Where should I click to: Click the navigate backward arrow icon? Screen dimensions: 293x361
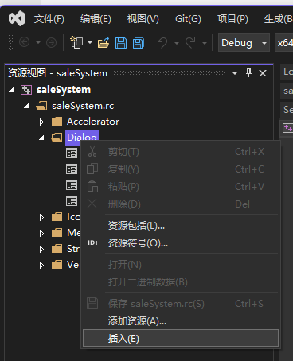tap(25, 42)
